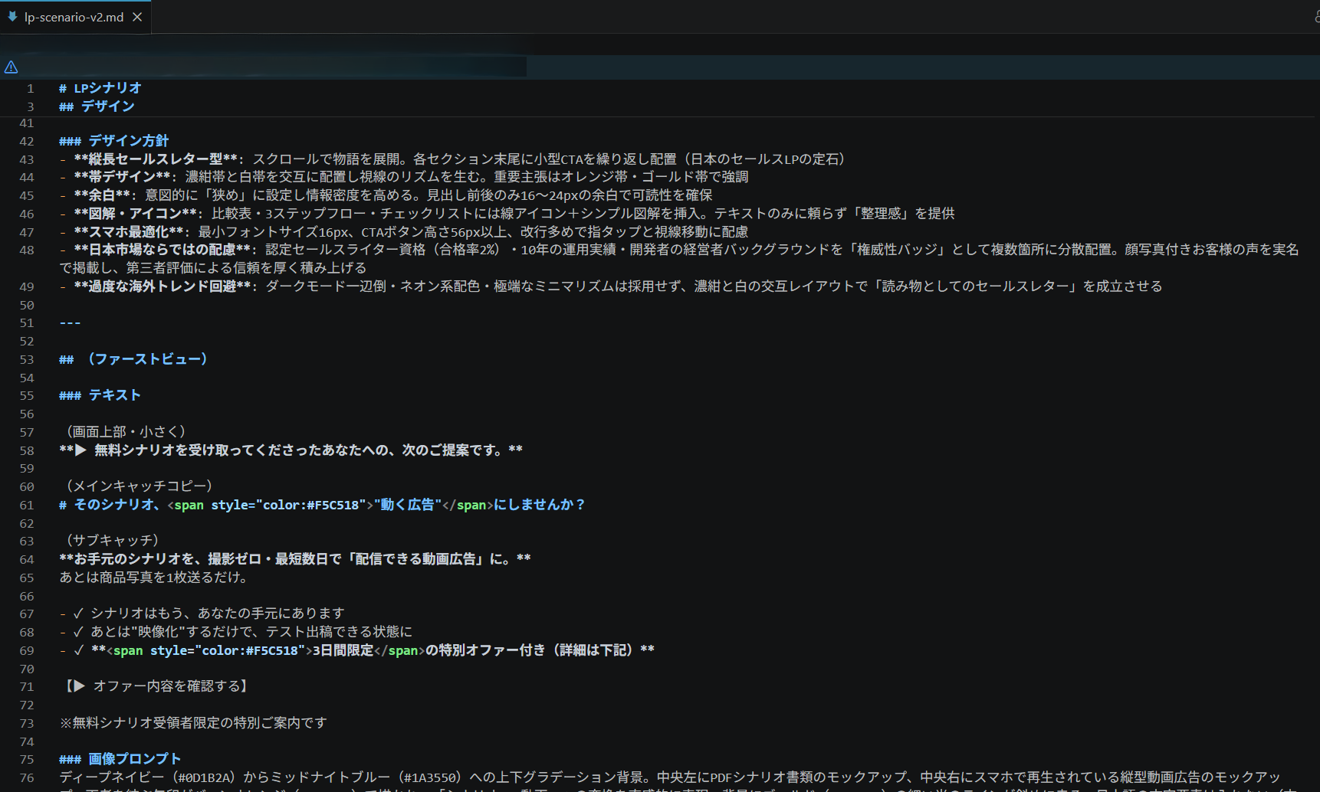Screen dimensions: 1320x792
Task: Jump to sticky header '# LPシナリオ'
Action: pyautogui.click(x=100, y=88)
